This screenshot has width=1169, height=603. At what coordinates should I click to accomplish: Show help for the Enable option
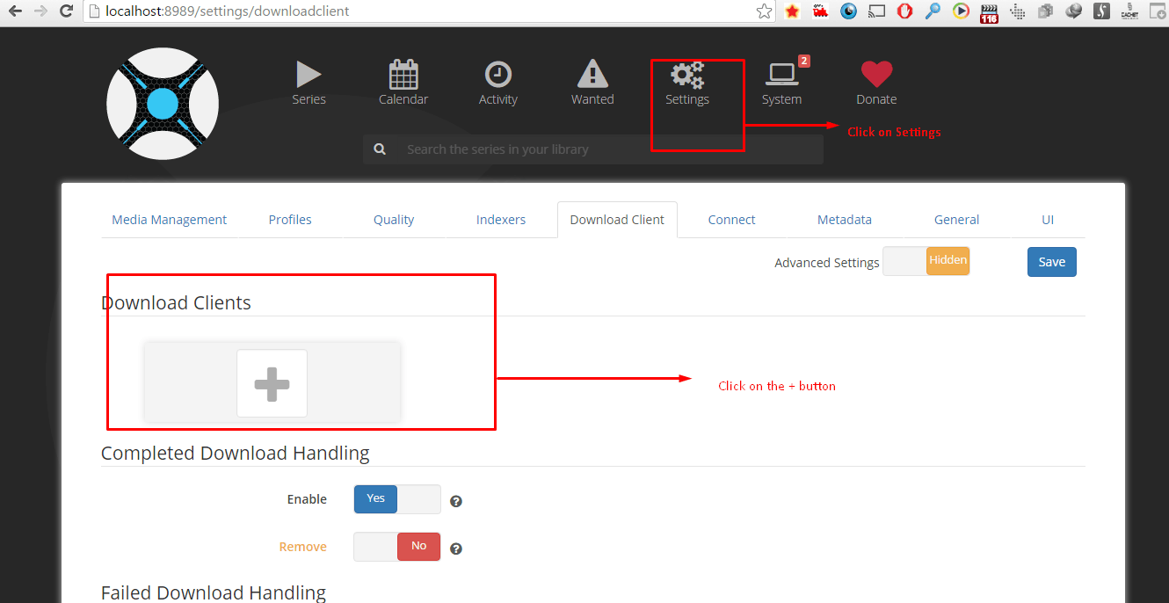pos(456,502)
